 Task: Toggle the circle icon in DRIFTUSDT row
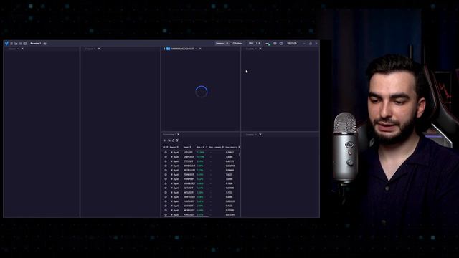pos(166,197)
